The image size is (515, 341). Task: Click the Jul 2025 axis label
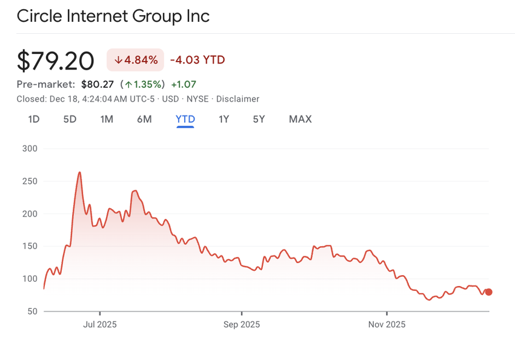pos(99,324)
